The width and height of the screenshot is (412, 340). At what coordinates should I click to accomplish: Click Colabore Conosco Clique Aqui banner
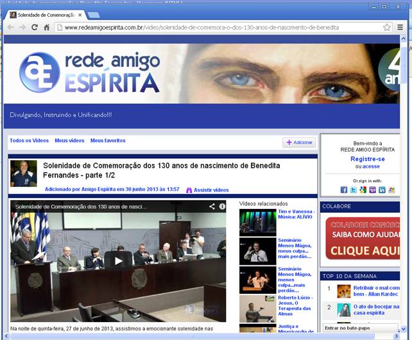[x=363, y=238]
